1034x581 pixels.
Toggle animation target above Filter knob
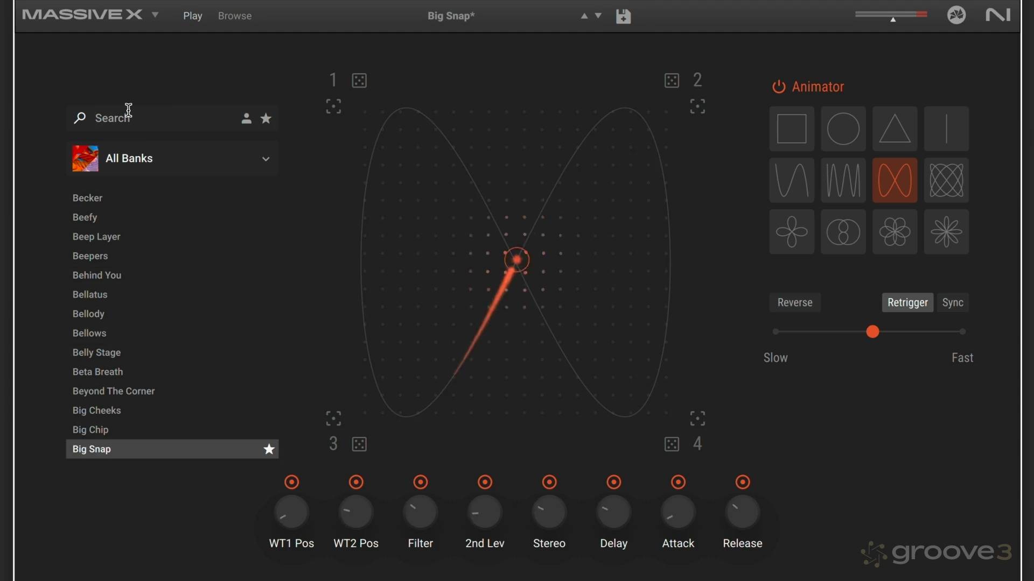tap(421, 482)
